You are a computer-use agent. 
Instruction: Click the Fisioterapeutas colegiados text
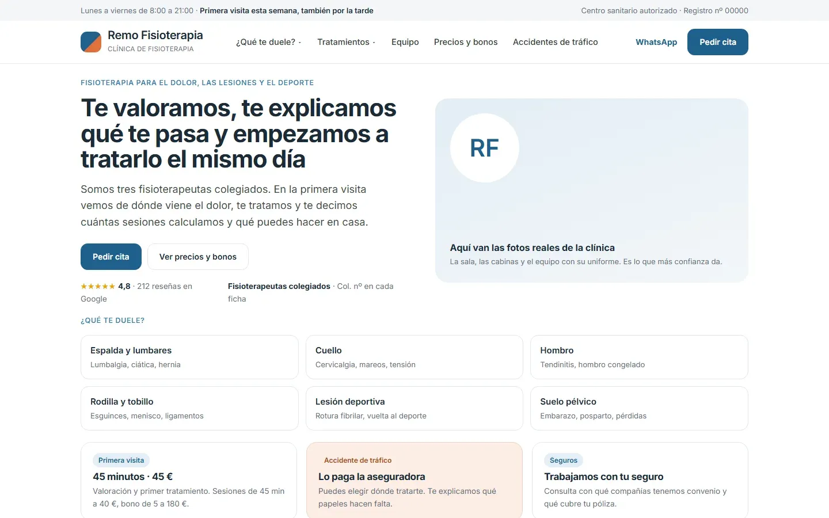279,286
